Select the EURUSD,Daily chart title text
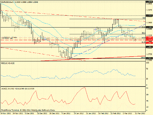Screen dimensions: 153x115 pyautogui.click(x=20, y=2)
